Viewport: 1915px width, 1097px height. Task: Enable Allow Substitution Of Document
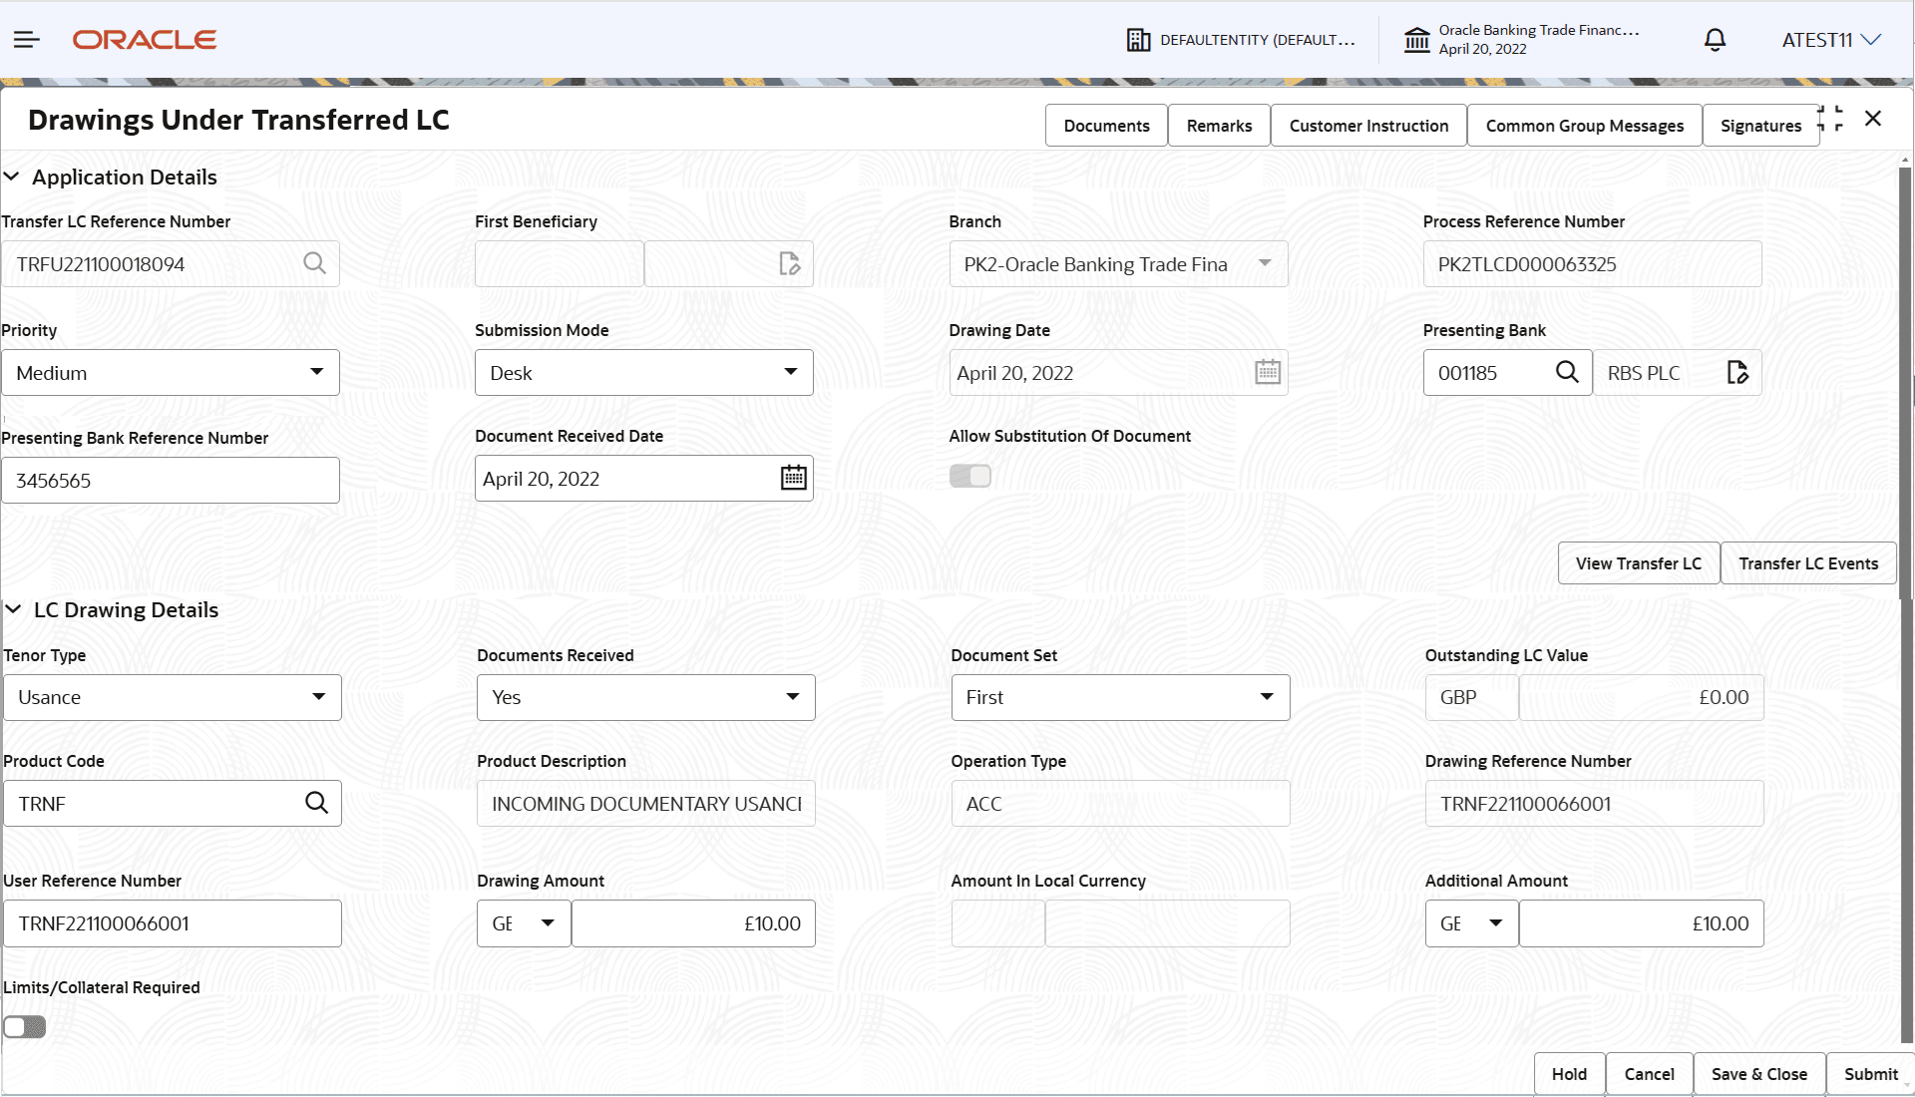pyautogui.click(x=969, y=476)
